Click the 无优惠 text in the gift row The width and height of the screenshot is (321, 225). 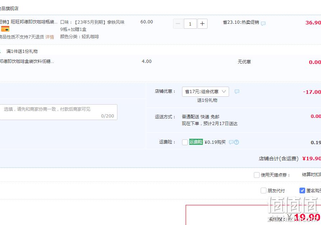[x=244, y=62]
